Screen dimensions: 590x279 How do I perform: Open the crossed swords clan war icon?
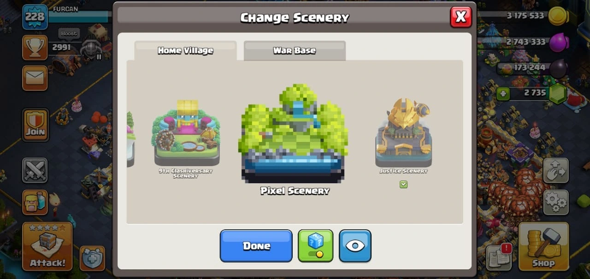pyautogui.click(x=35, y=170)
